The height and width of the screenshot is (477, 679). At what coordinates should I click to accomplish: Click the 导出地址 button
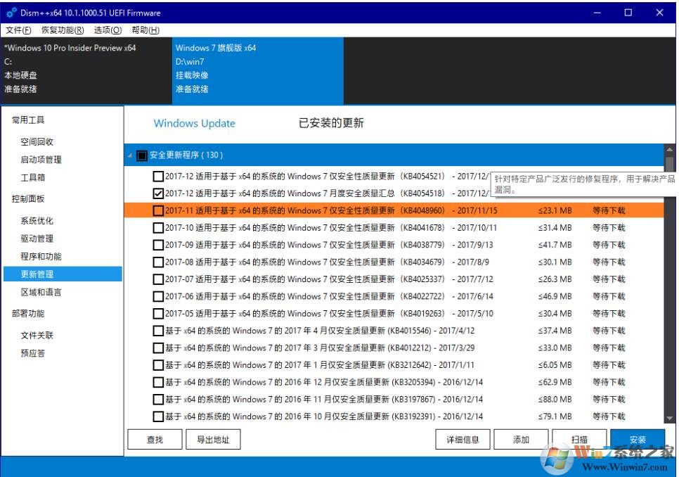pos(212,440)
